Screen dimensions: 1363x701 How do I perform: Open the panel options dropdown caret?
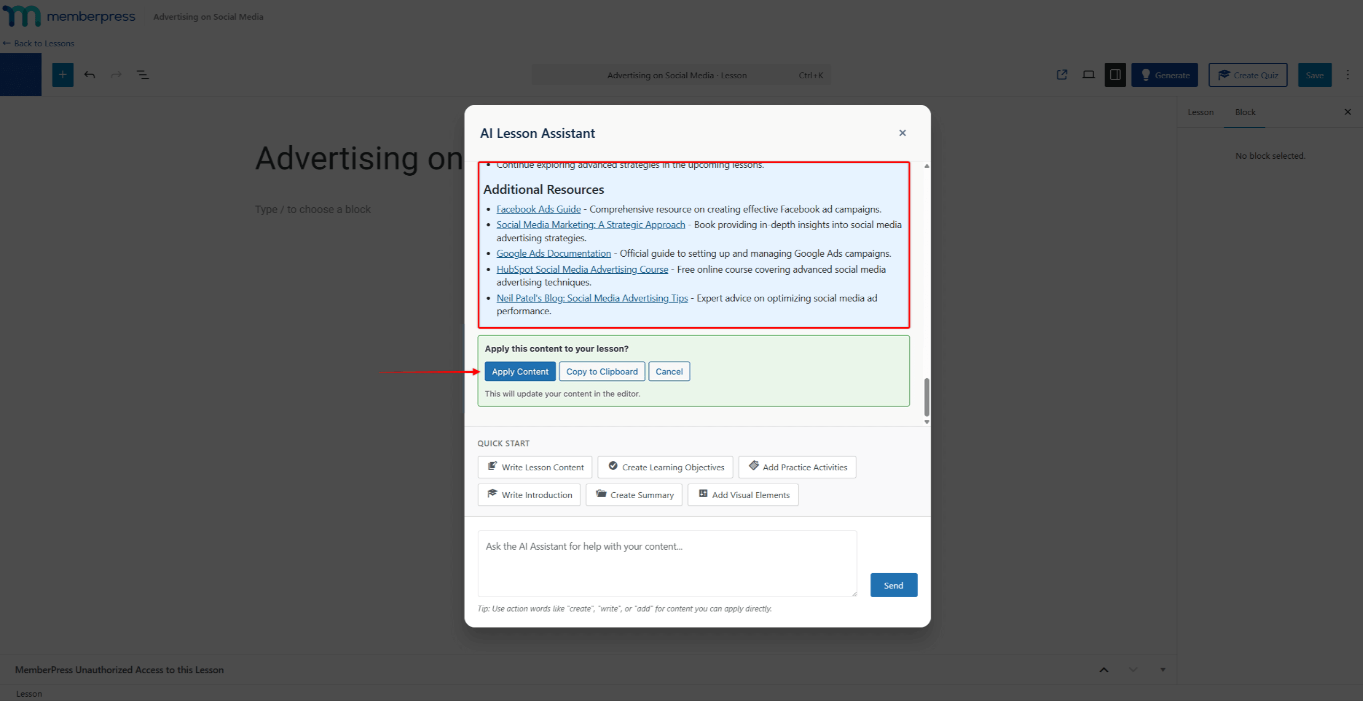[1162, 670]
